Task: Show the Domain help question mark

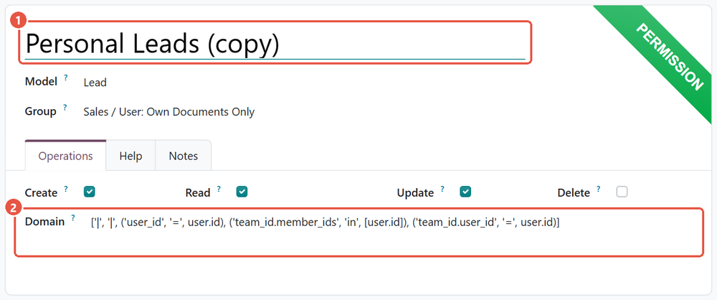Action: tap(73, 218)
